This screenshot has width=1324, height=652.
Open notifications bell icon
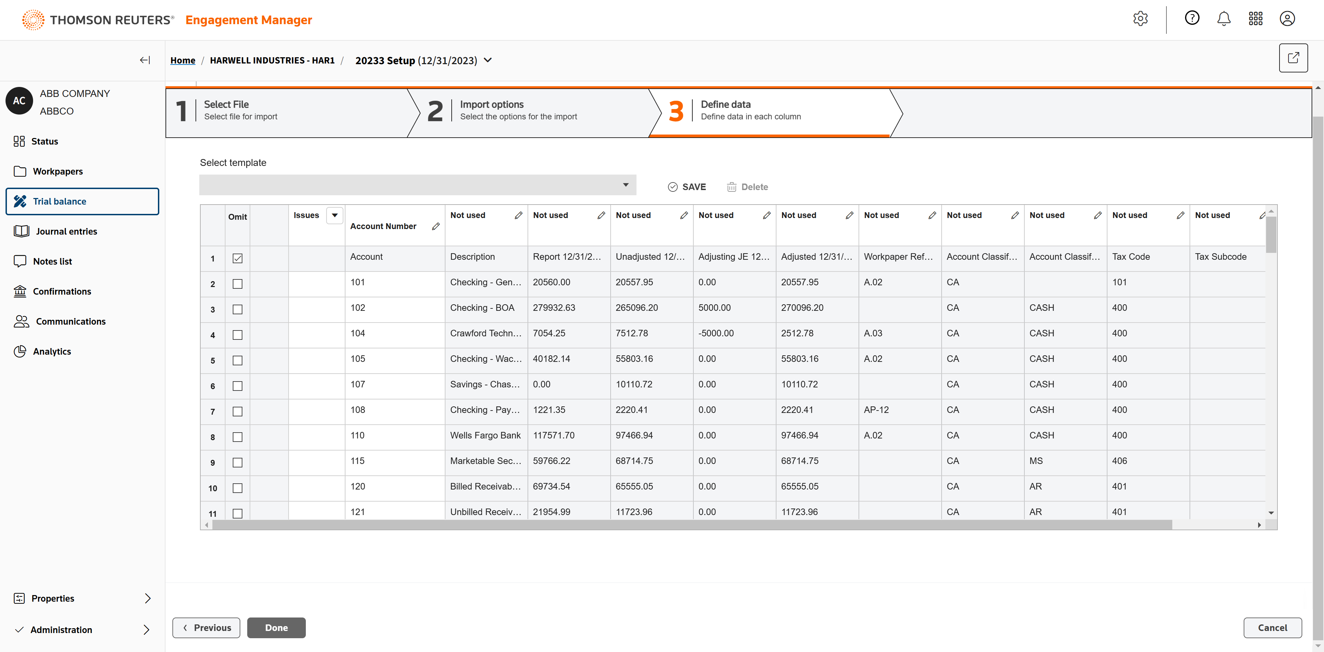click(1224, 19)
